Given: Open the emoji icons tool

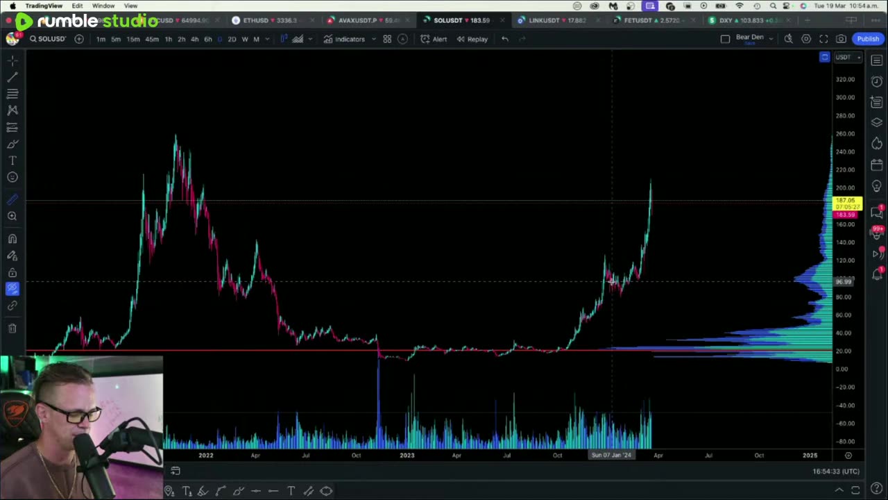Looking at the screenshot, I should coord(12,178).
